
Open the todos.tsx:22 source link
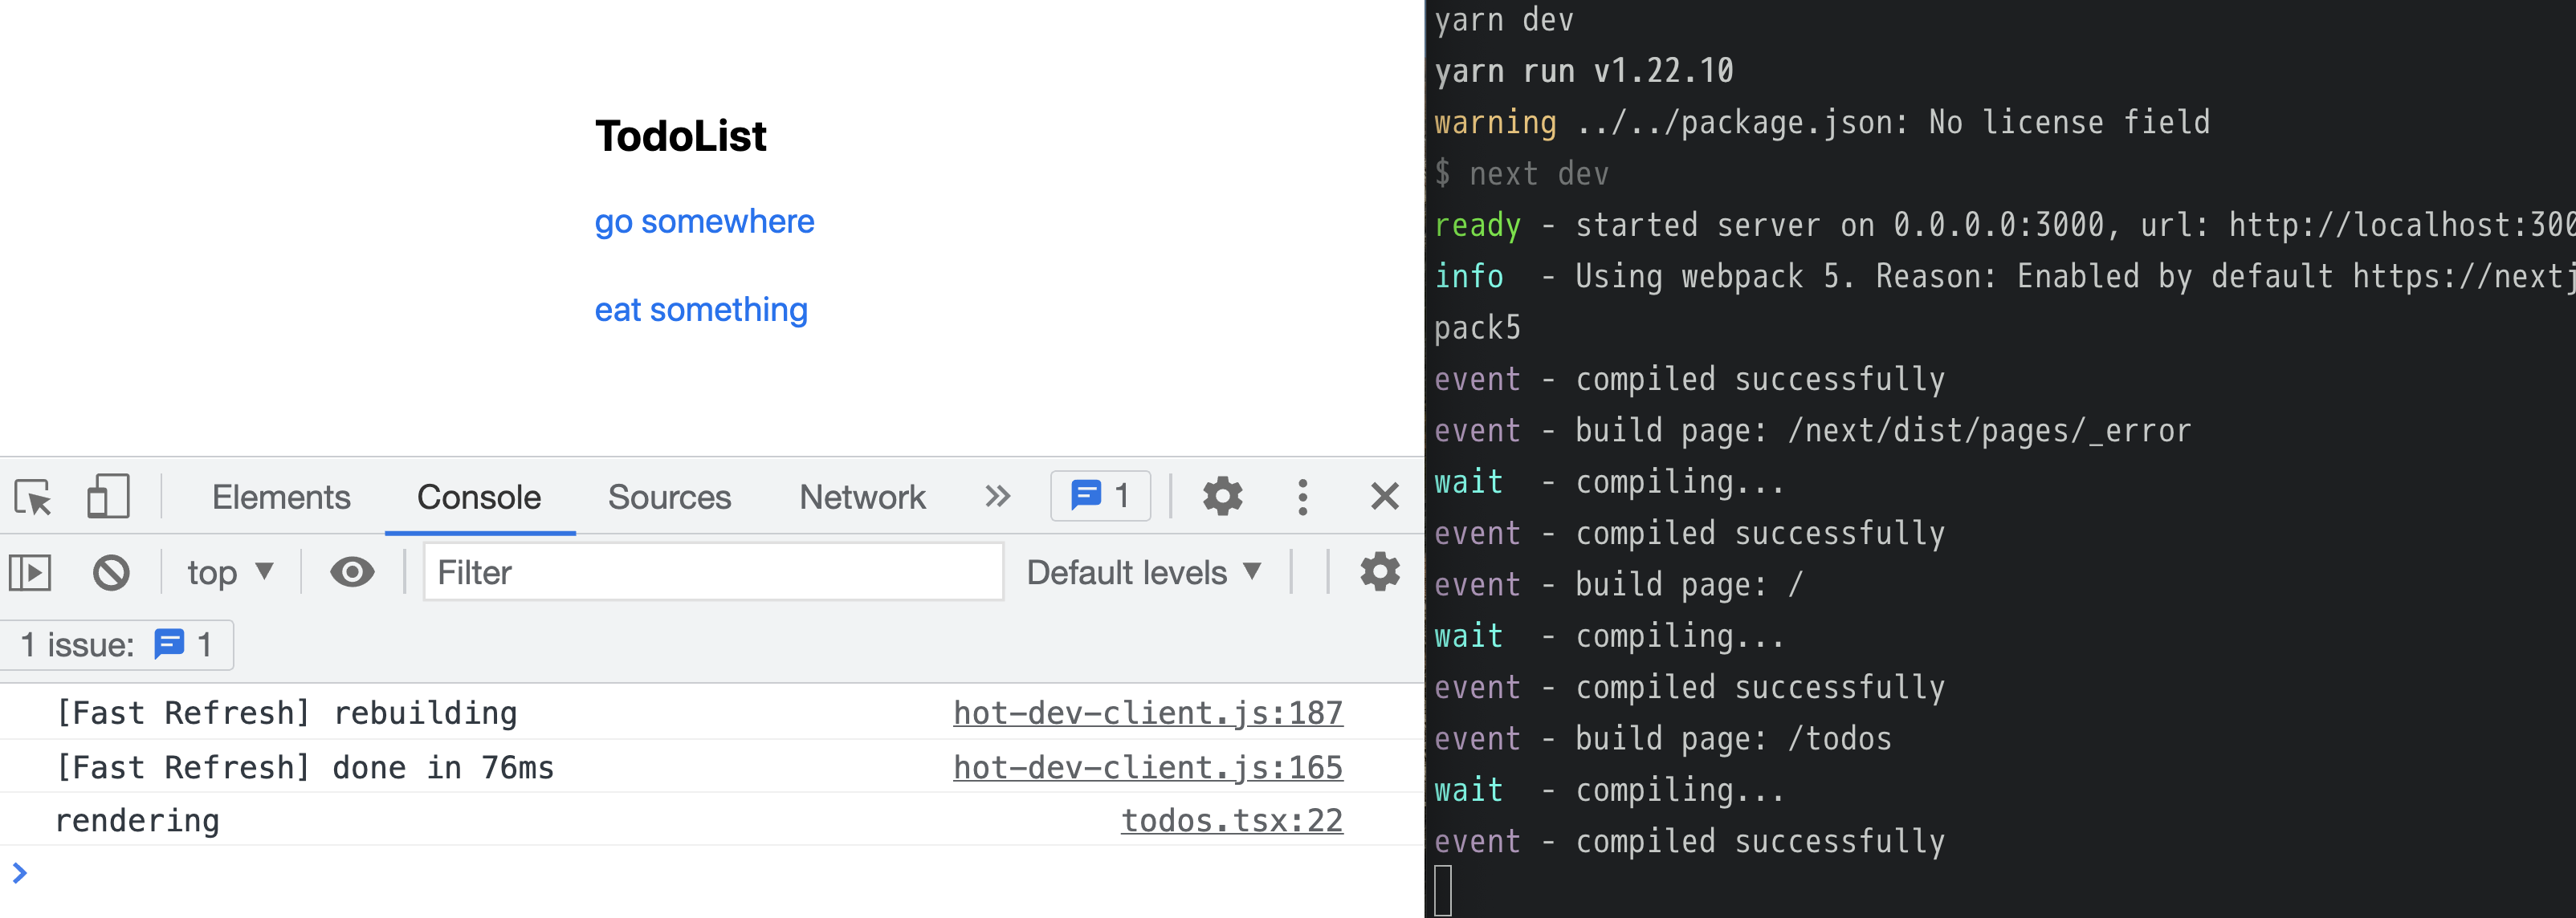(x=1231, y=820)
